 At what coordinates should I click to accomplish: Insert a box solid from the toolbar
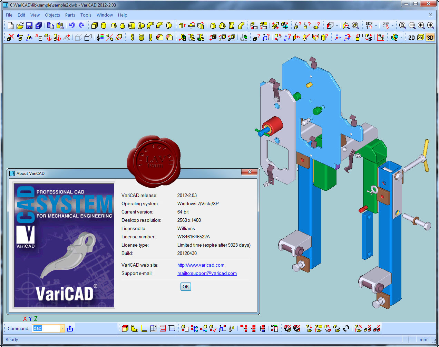pos(94,26)
